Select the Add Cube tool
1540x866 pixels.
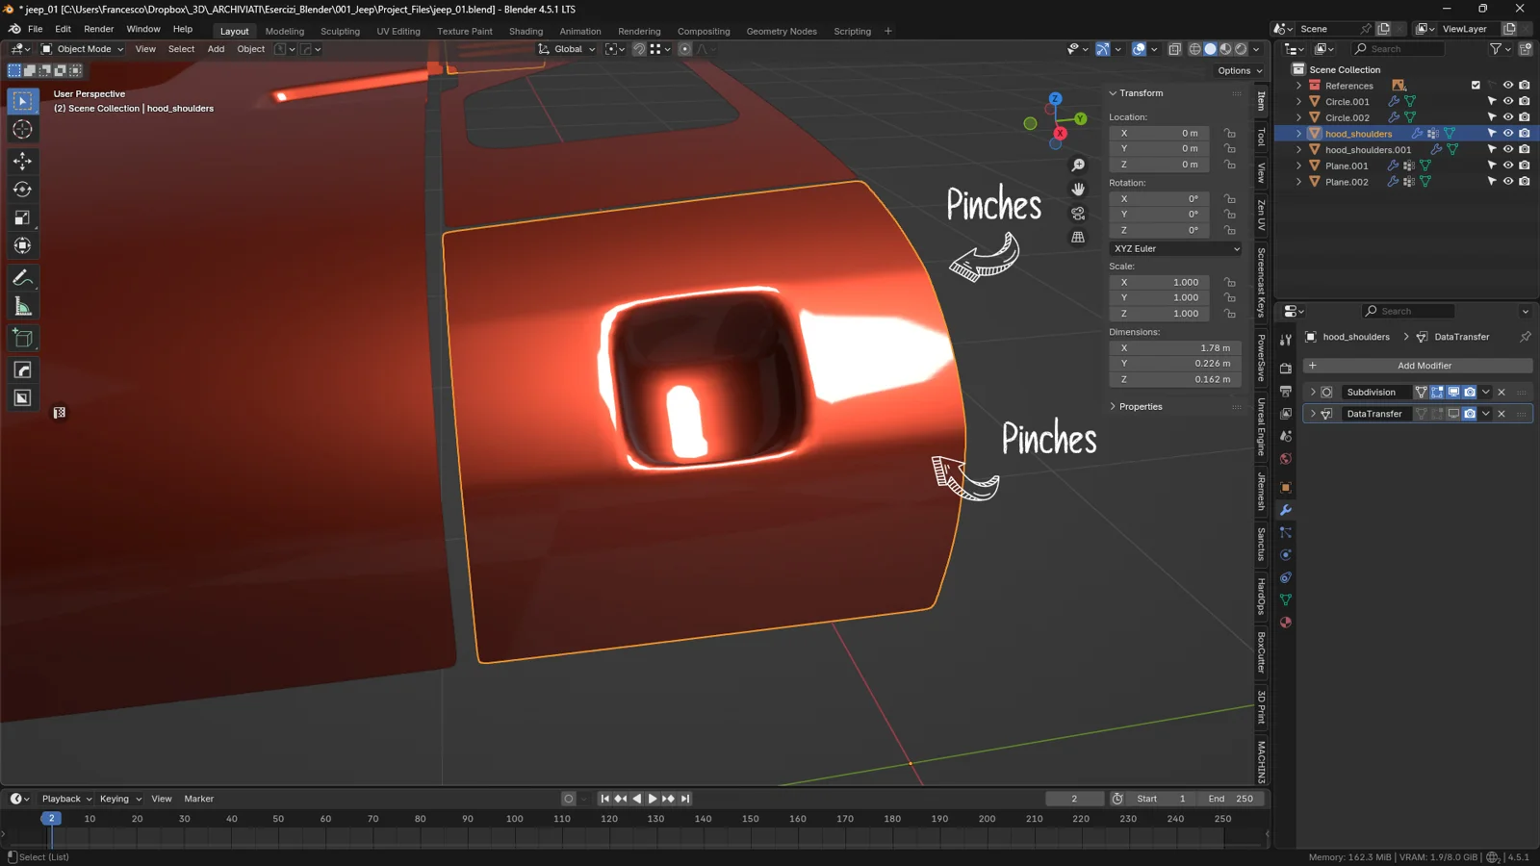click(22, 338)
